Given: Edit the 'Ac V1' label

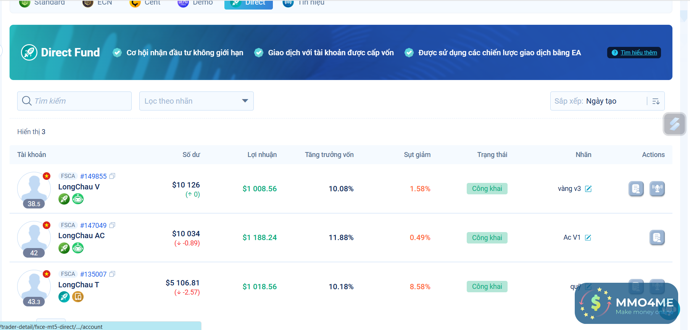Looking at the screenshot, I should (x=588, y=237).
